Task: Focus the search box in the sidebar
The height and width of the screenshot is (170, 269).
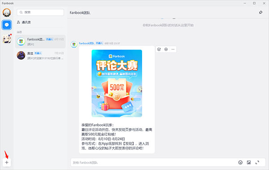Action: 40,13
